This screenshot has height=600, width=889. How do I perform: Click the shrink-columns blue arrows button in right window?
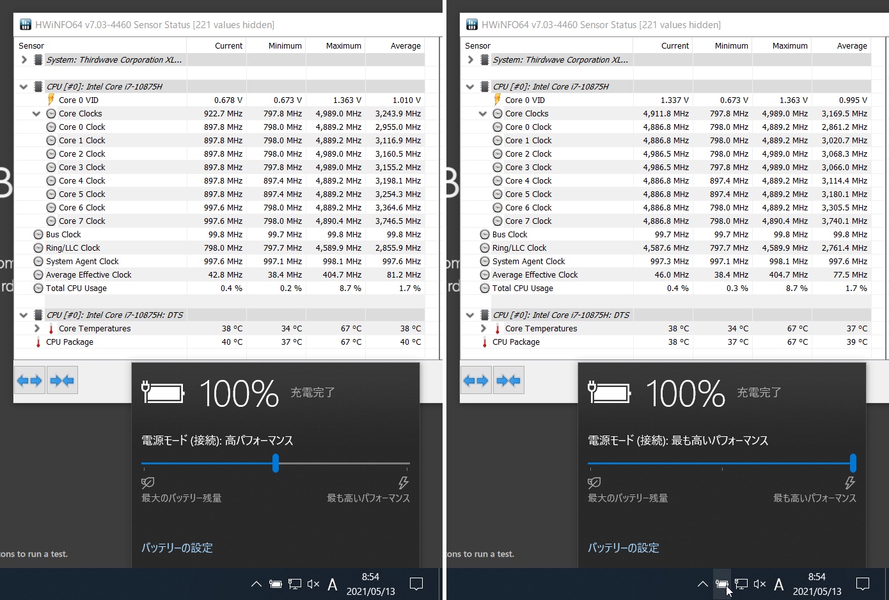pyautogui.click(x=508, y=381)
